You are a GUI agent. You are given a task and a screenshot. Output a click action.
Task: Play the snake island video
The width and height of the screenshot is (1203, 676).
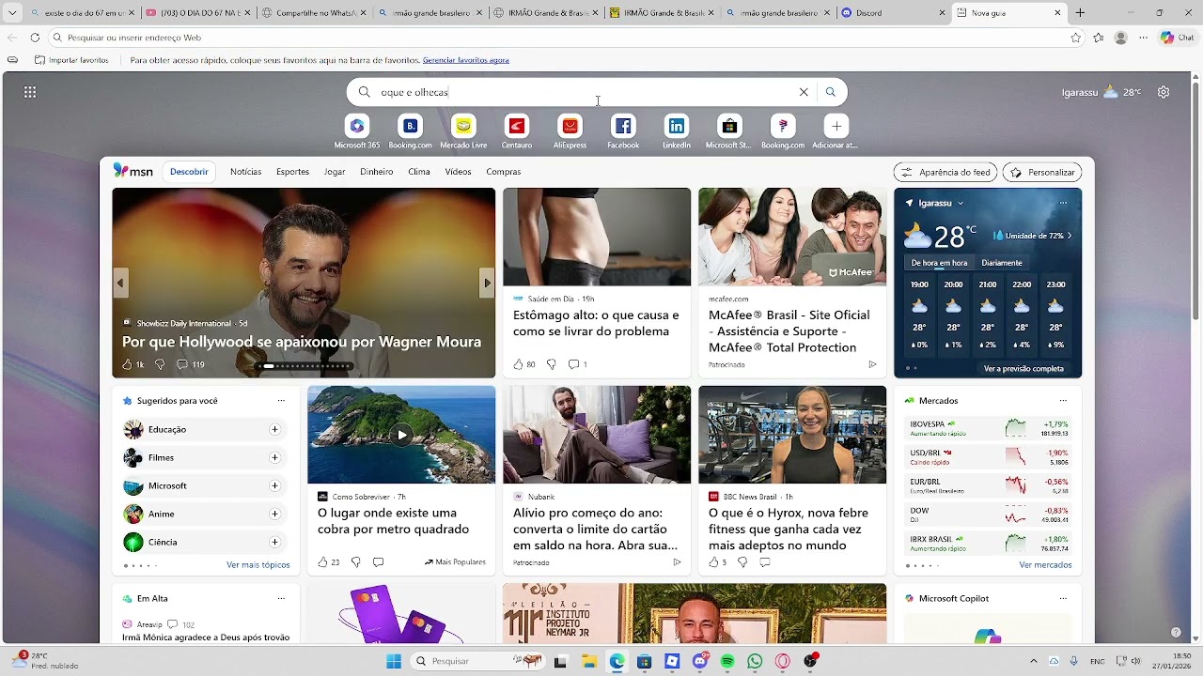coord(401,435)
